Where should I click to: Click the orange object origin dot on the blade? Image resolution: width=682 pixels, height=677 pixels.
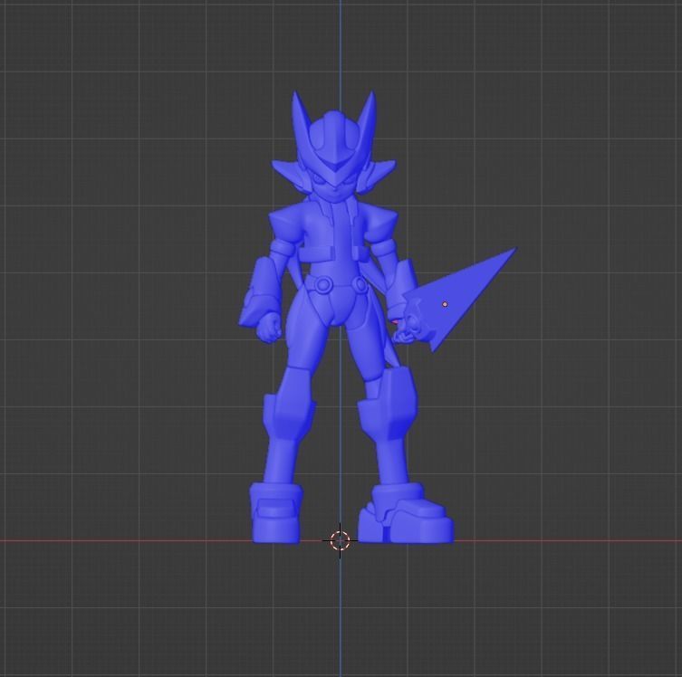(445, 305)
